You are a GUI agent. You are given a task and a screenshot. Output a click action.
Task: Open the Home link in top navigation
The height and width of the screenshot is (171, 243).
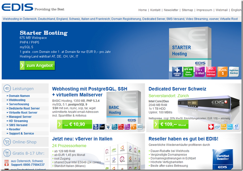point(142,10)
